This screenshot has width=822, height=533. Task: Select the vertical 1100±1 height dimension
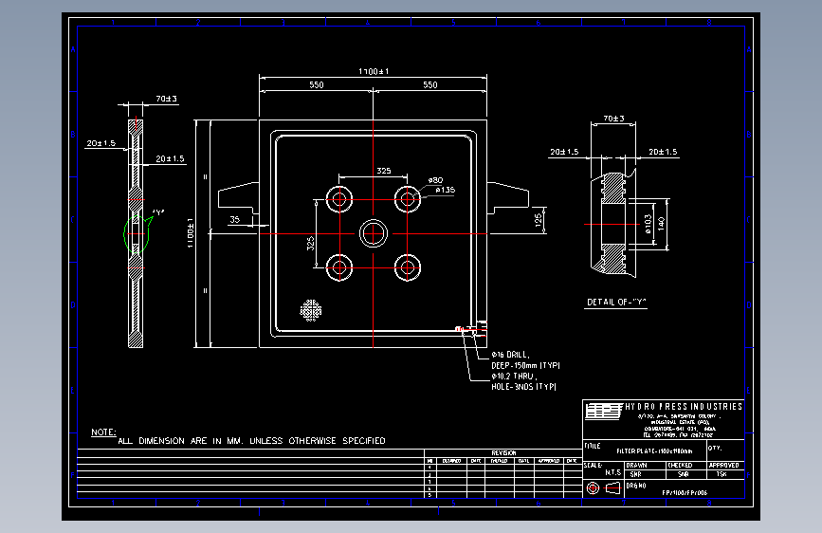[191, 233]
